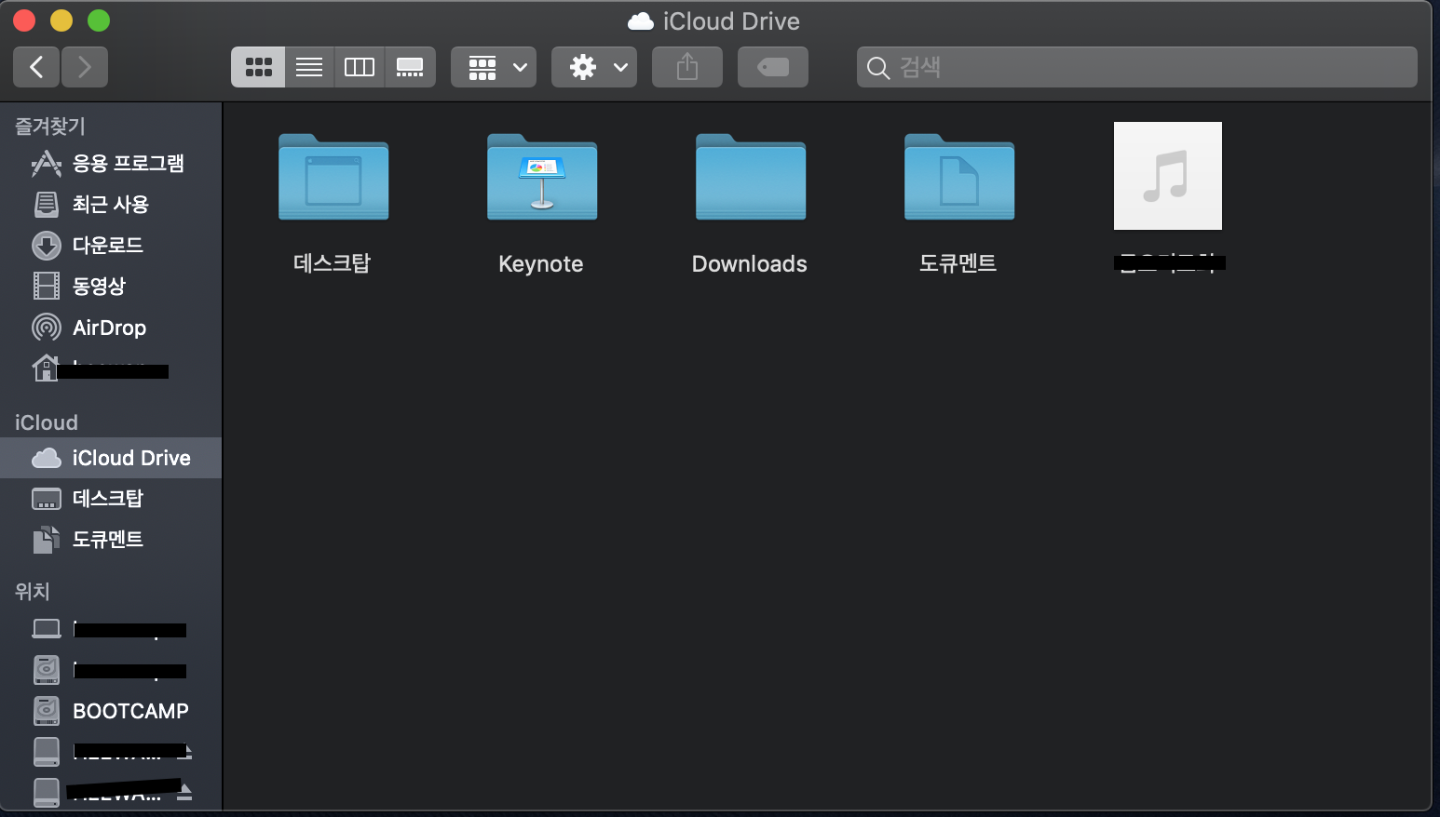Select the music file thumbnail

[1167, 176]
